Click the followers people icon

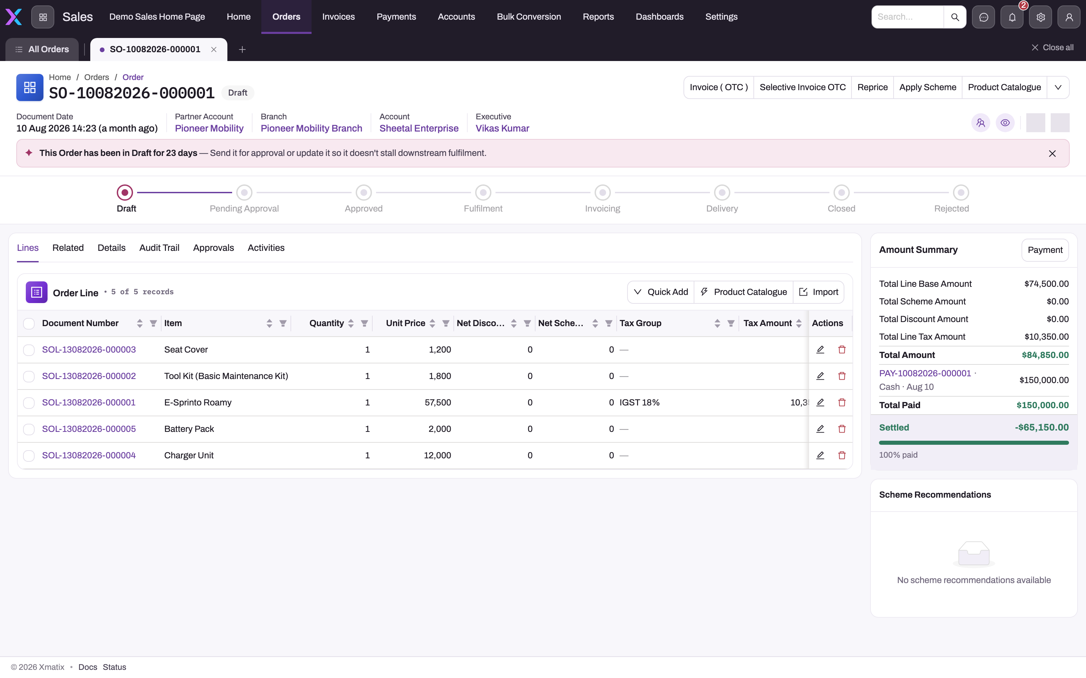coord(980,122)
